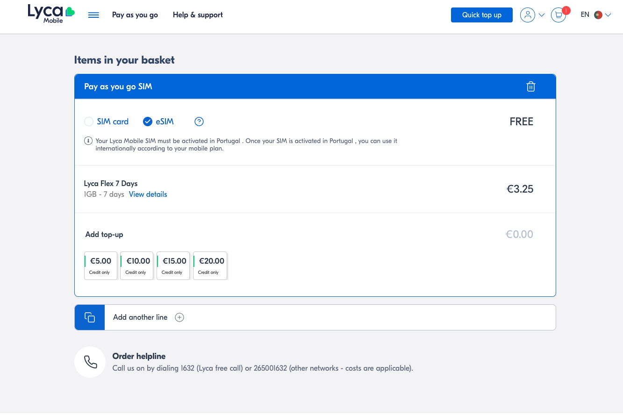Click the €0.00 top-up total
This screenshot has width=623, height=416.
click(x=519, y=235)
